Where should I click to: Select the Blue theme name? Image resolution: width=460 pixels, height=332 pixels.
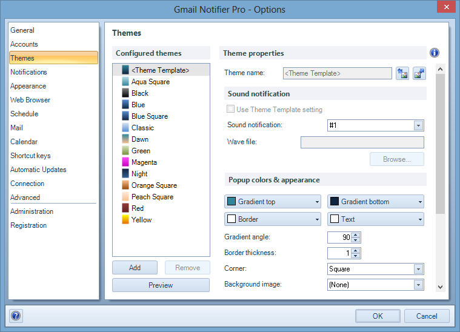[x=138, y=105]
